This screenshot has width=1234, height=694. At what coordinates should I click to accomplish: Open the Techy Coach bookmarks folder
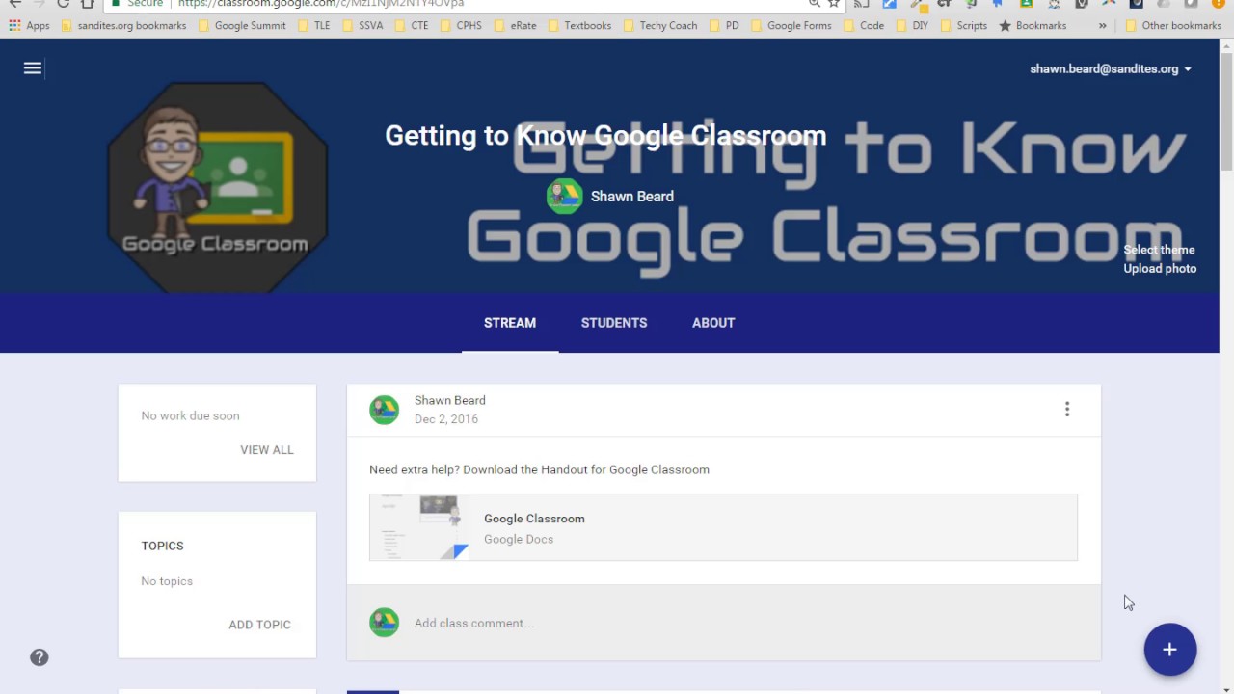pyautogui.click(x=659, y=26)
